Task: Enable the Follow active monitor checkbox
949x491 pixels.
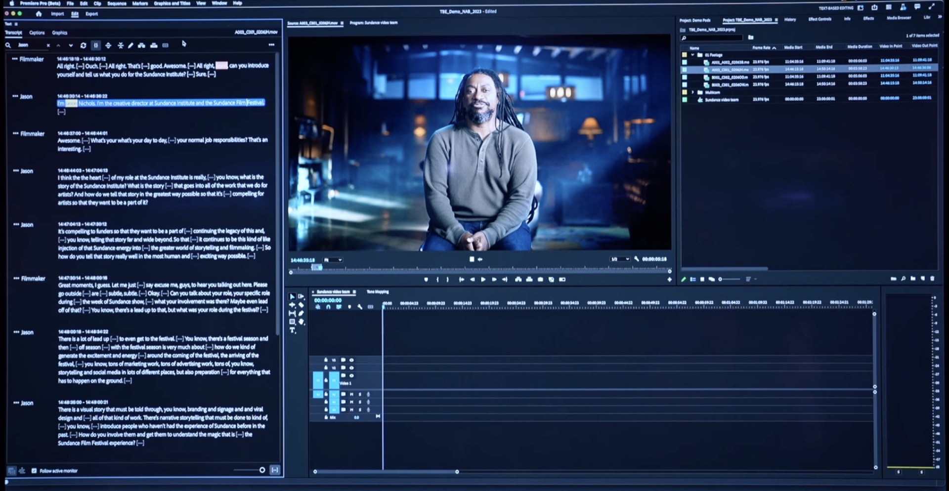Action: coord(34,471)
